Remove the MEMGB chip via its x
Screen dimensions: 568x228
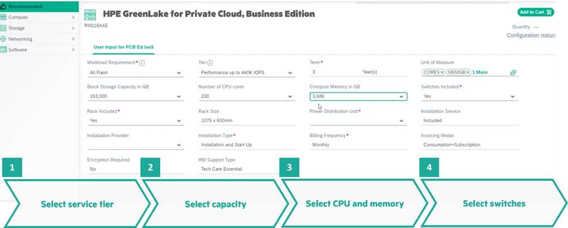[467, 73]
